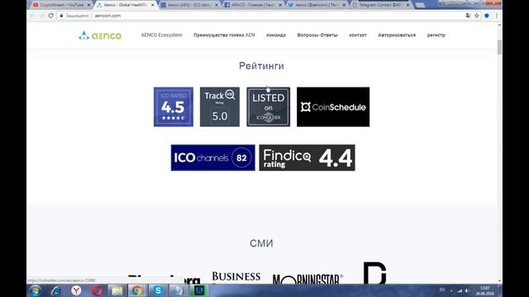Image resolution: width=529 pixels, height=297 pixels.
Task: Click the secure padlock icon
Action: 61,16
